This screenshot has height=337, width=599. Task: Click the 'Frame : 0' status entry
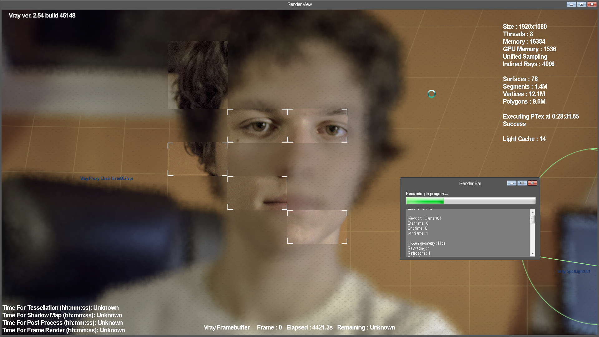click(270, 327)
